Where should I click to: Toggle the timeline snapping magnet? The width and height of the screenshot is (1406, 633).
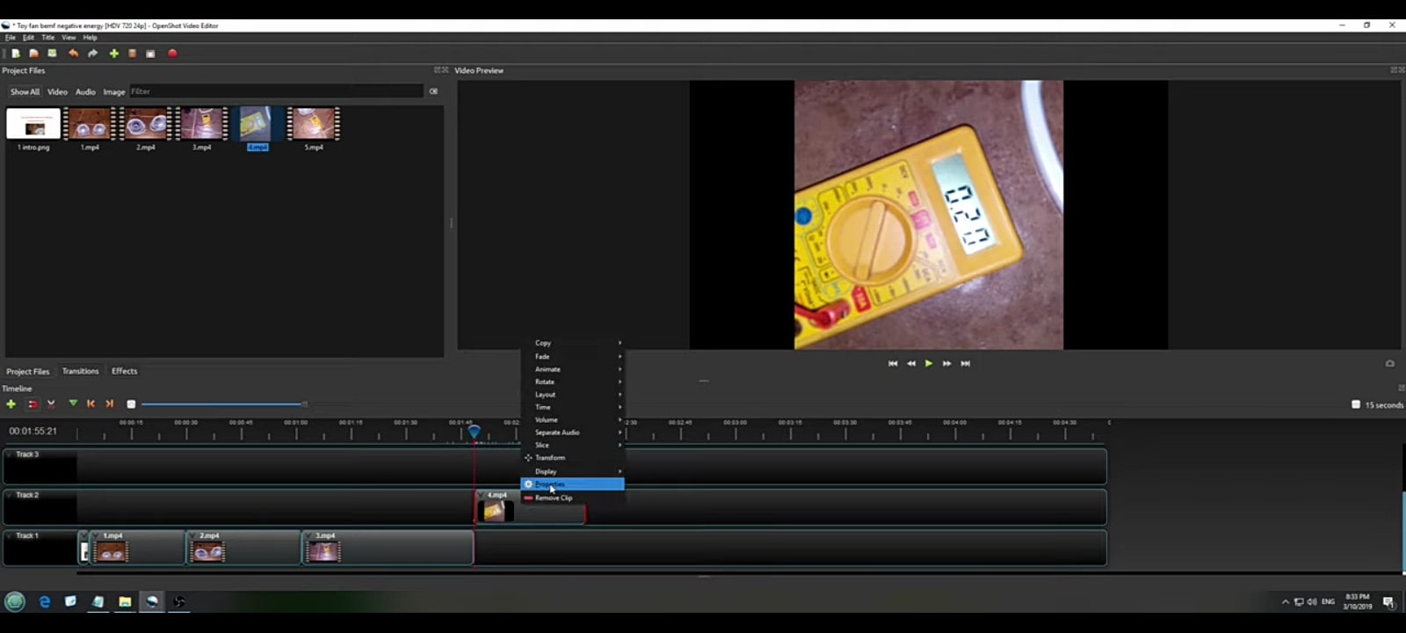[x=33, y=404]
